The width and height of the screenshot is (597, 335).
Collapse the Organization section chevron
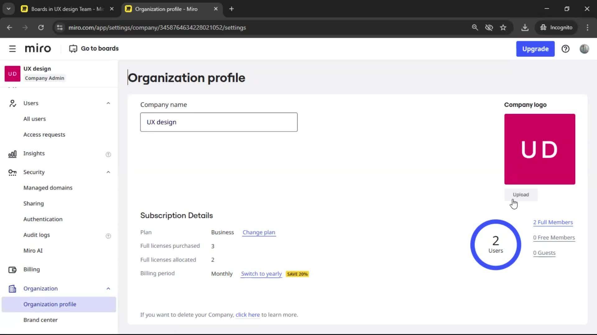tap(108, 288)
